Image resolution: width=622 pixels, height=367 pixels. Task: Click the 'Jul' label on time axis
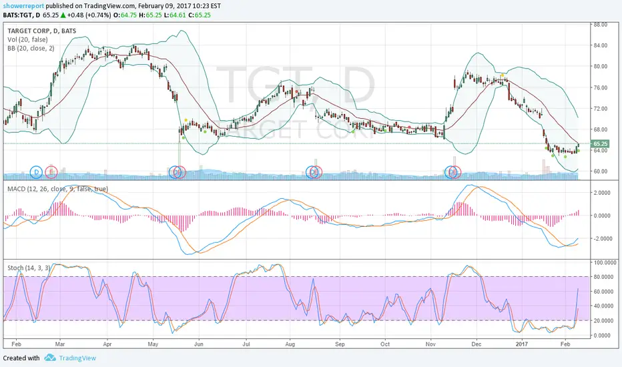point(246,344)
